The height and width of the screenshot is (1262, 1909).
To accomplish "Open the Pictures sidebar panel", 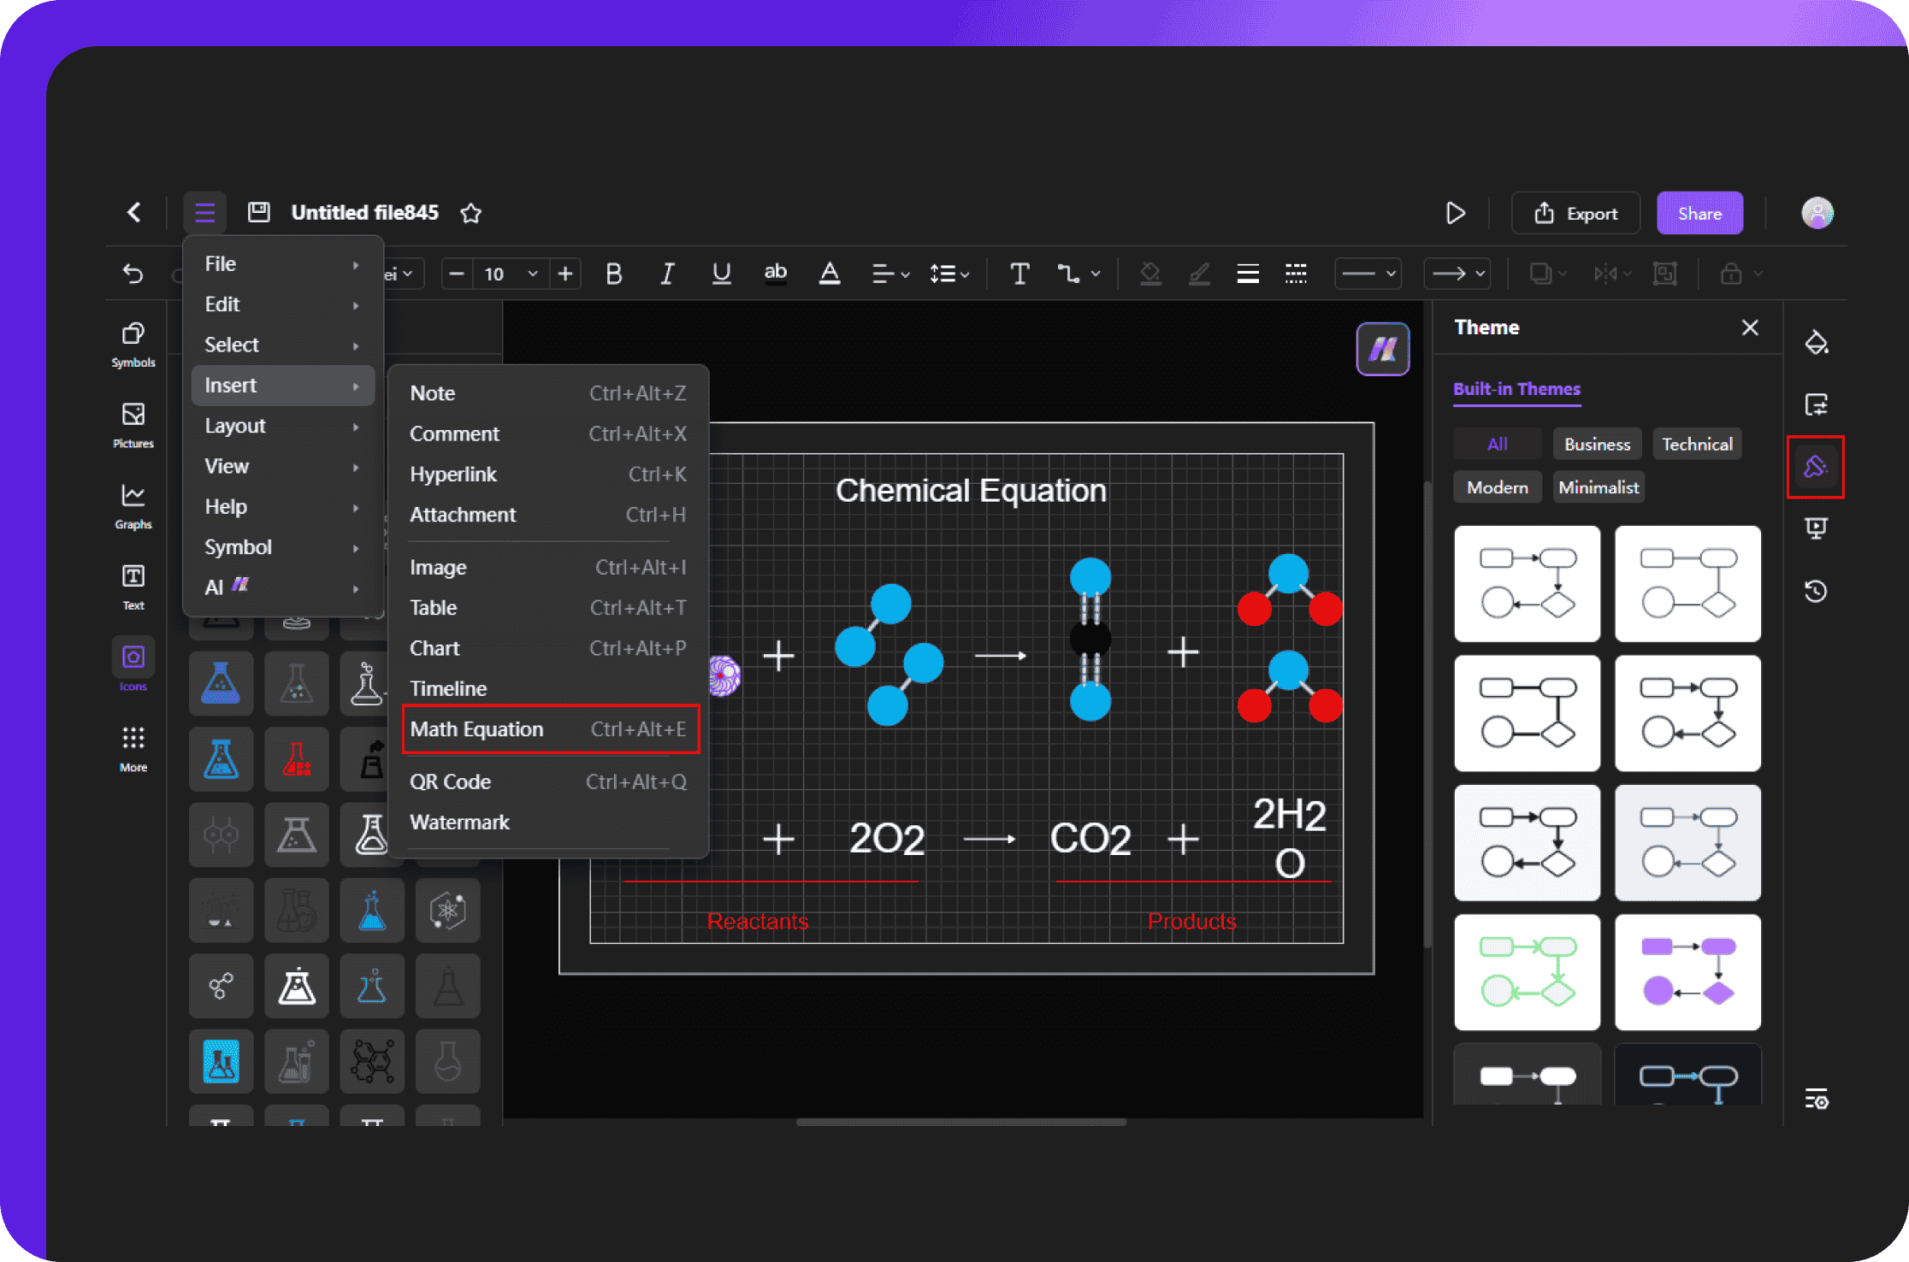I will [x=133, y=425].
